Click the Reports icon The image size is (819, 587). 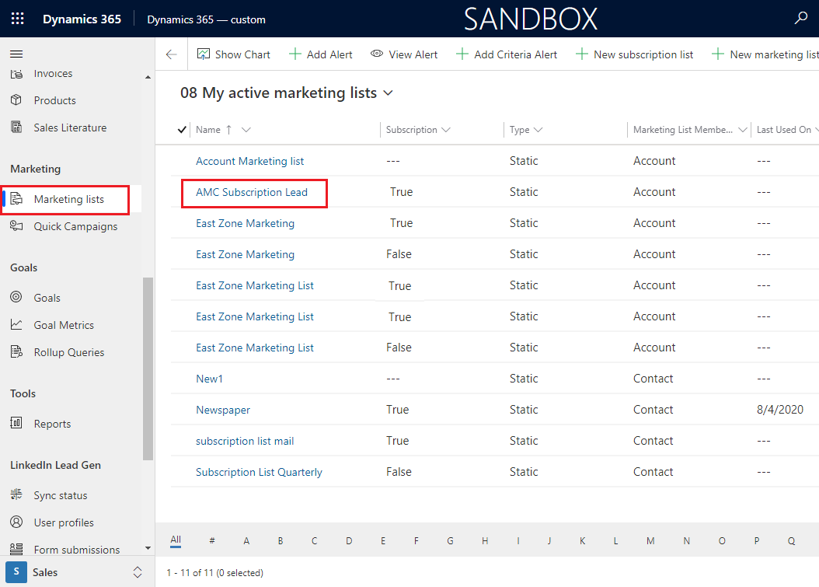pyautogui.click(x=16, y=423)
